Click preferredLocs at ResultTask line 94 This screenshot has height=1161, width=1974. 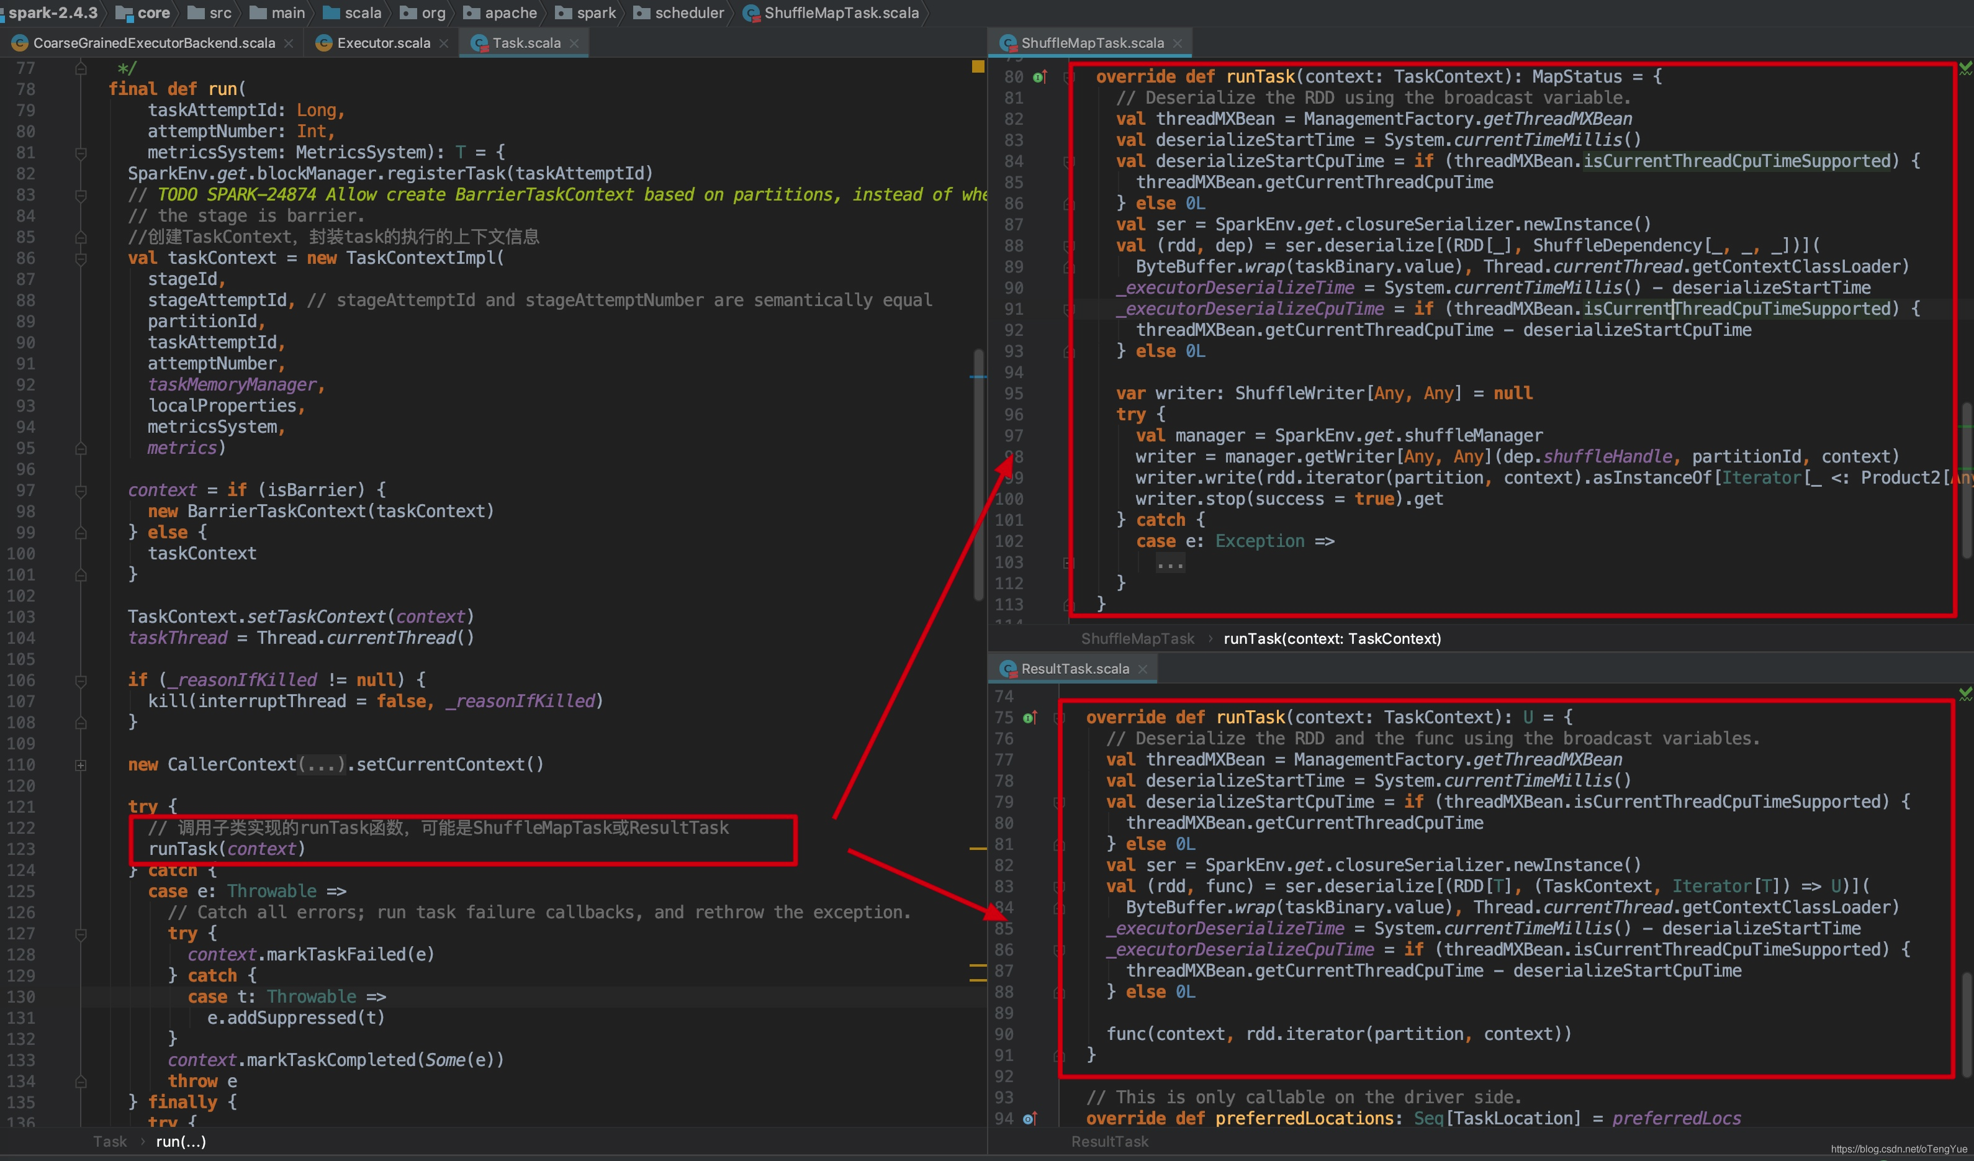point(1676,1119)
